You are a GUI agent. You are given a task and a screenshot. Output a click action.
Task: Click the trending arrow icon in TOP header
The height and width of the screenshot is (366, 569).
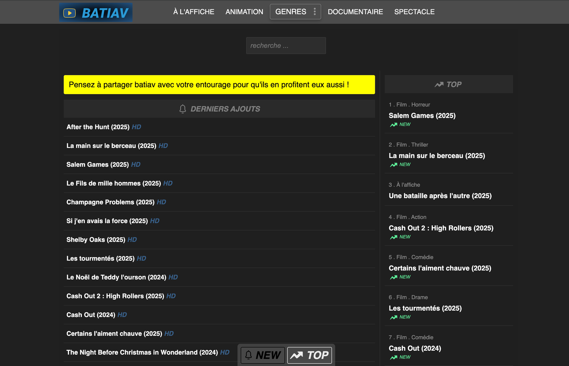[439, 85]
